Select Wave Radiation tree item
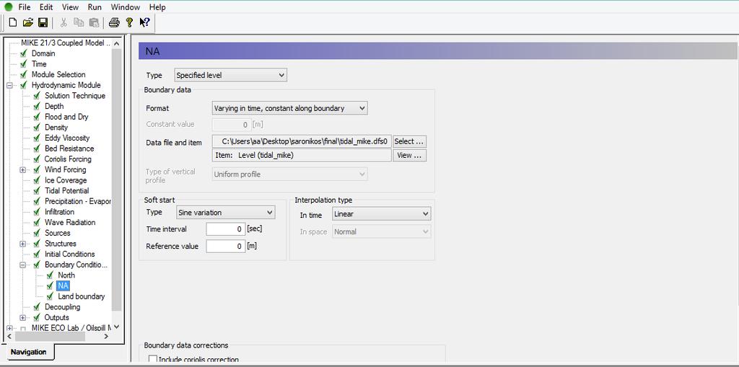 [x=70, y=222]
